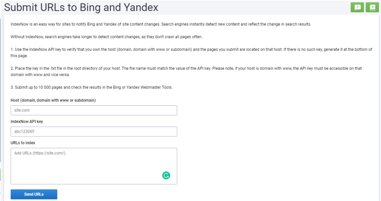Focus the Host field showing site.com
The image size is (381, 201).
[94, 111]
